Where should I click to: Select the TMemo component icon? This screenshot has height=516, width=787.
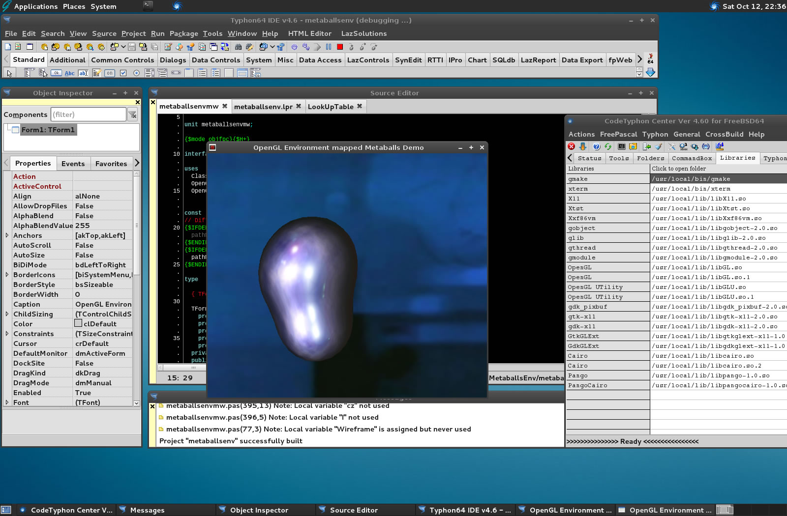coord(96,73)
